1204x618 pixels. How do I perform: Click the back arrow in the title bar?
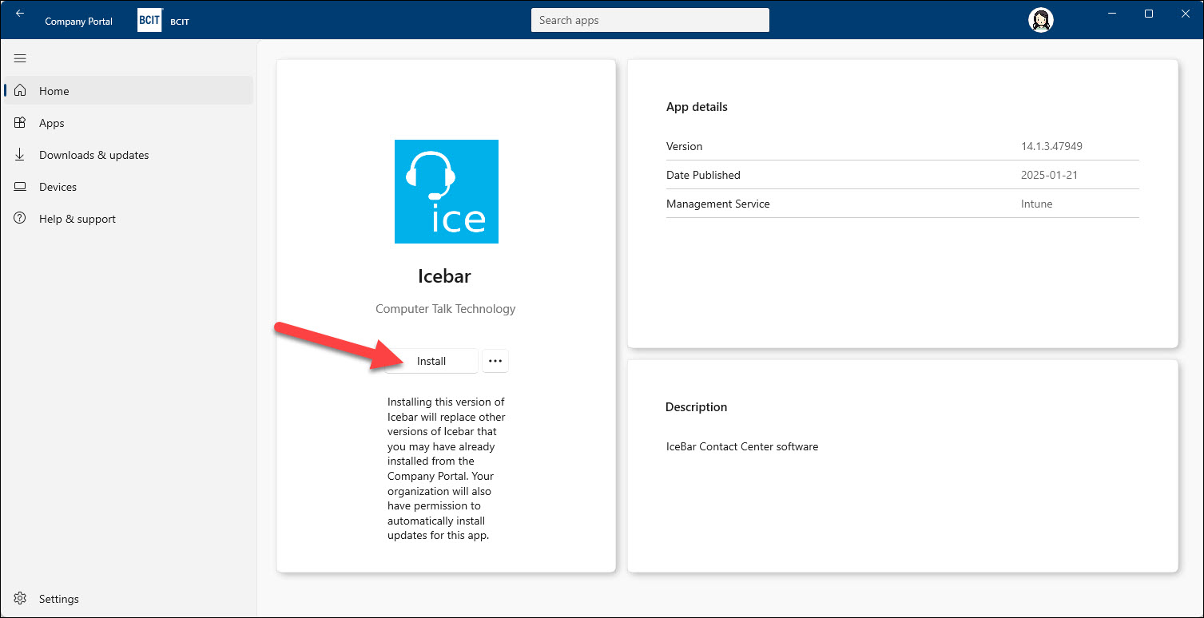point(20,13)
